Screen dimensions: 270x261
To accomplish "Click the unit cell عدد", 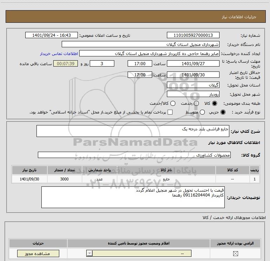I will click(99, 179).
